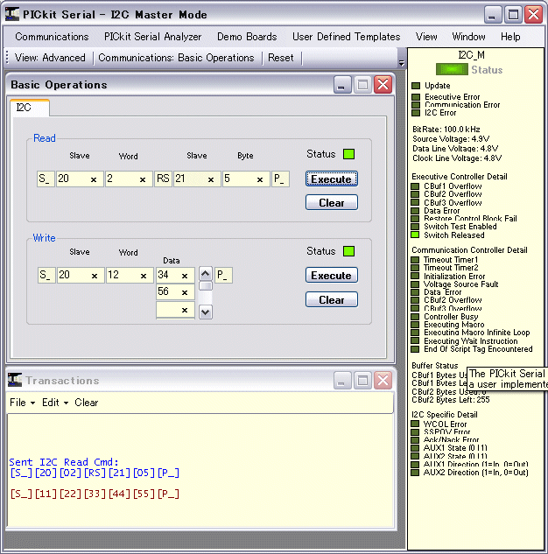548x554 pixels.
Task: Click the Read Status green indicator
Action: click(348, 154)
